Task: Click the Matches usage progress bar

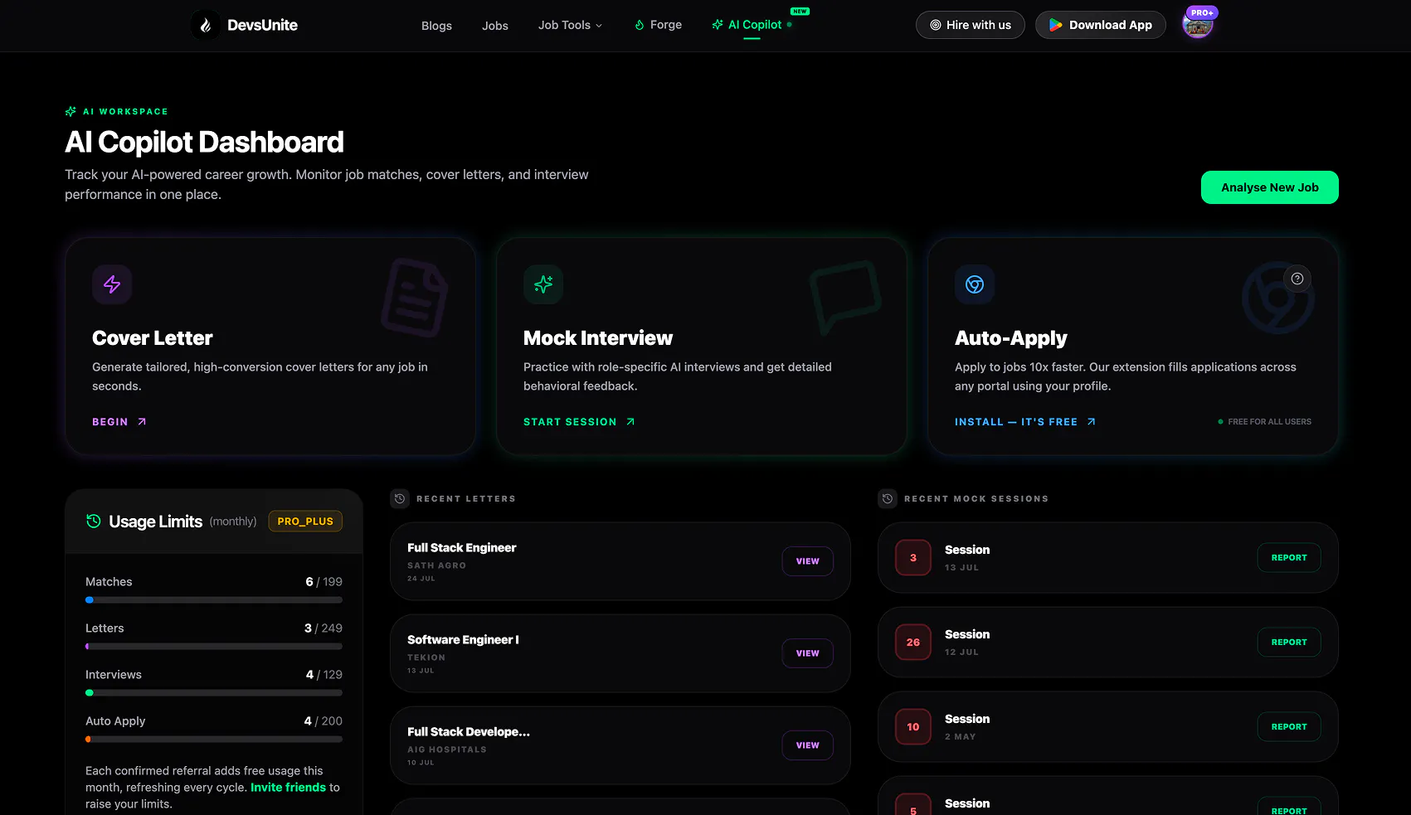Action: (x=214, y=600)
